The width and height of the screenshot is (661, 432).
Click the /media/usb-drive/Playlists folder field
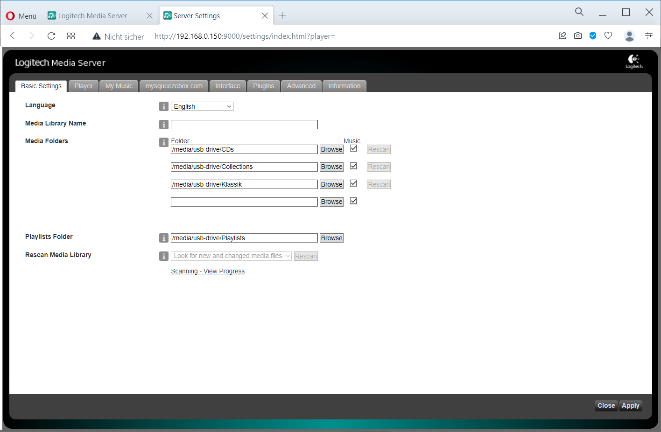click(244, 238)
